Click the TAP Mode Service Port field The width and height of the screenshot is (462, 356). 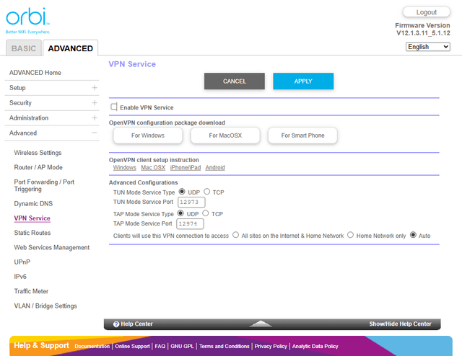(190, 223)
